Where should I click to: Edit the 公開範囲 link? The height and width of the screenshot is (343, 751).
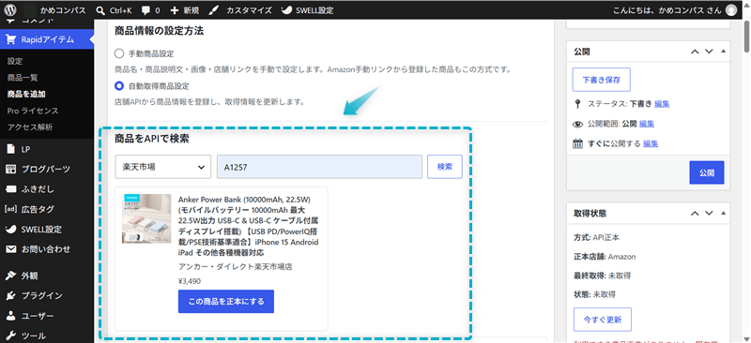tap(647, 124)
